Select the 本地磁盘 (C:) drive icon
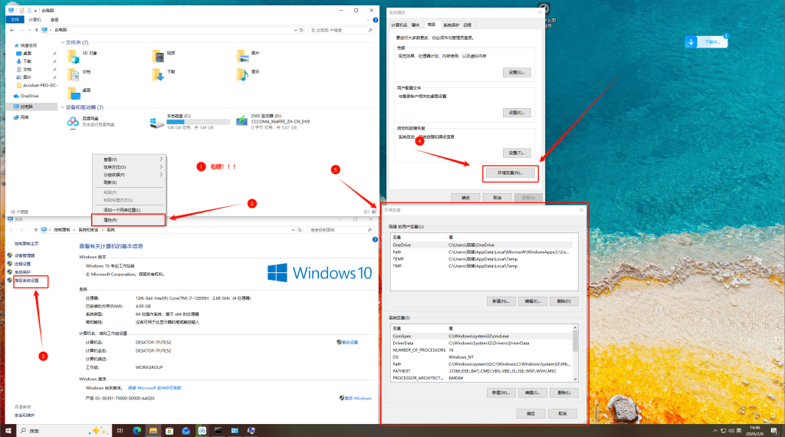 pyautogui.click(x=157, y=122)
